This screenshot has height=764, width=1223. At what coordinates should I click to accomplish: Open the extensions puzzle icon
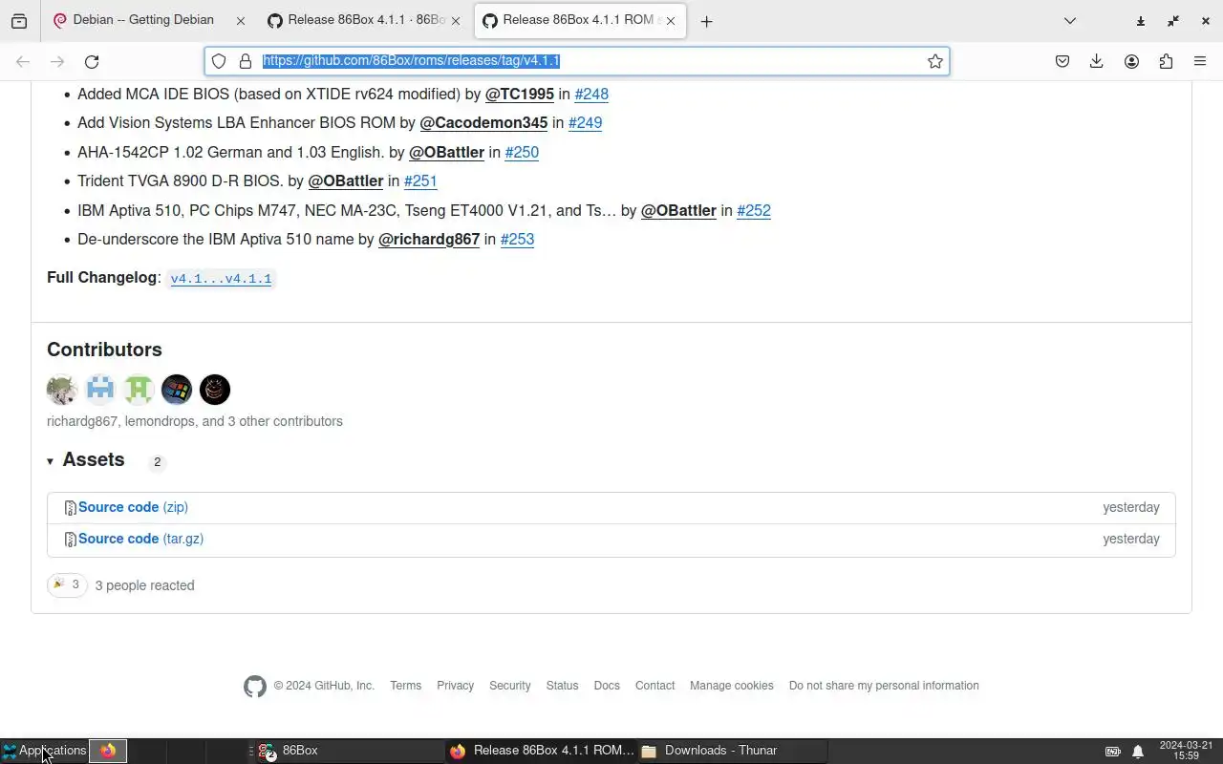pos(1166,61)
